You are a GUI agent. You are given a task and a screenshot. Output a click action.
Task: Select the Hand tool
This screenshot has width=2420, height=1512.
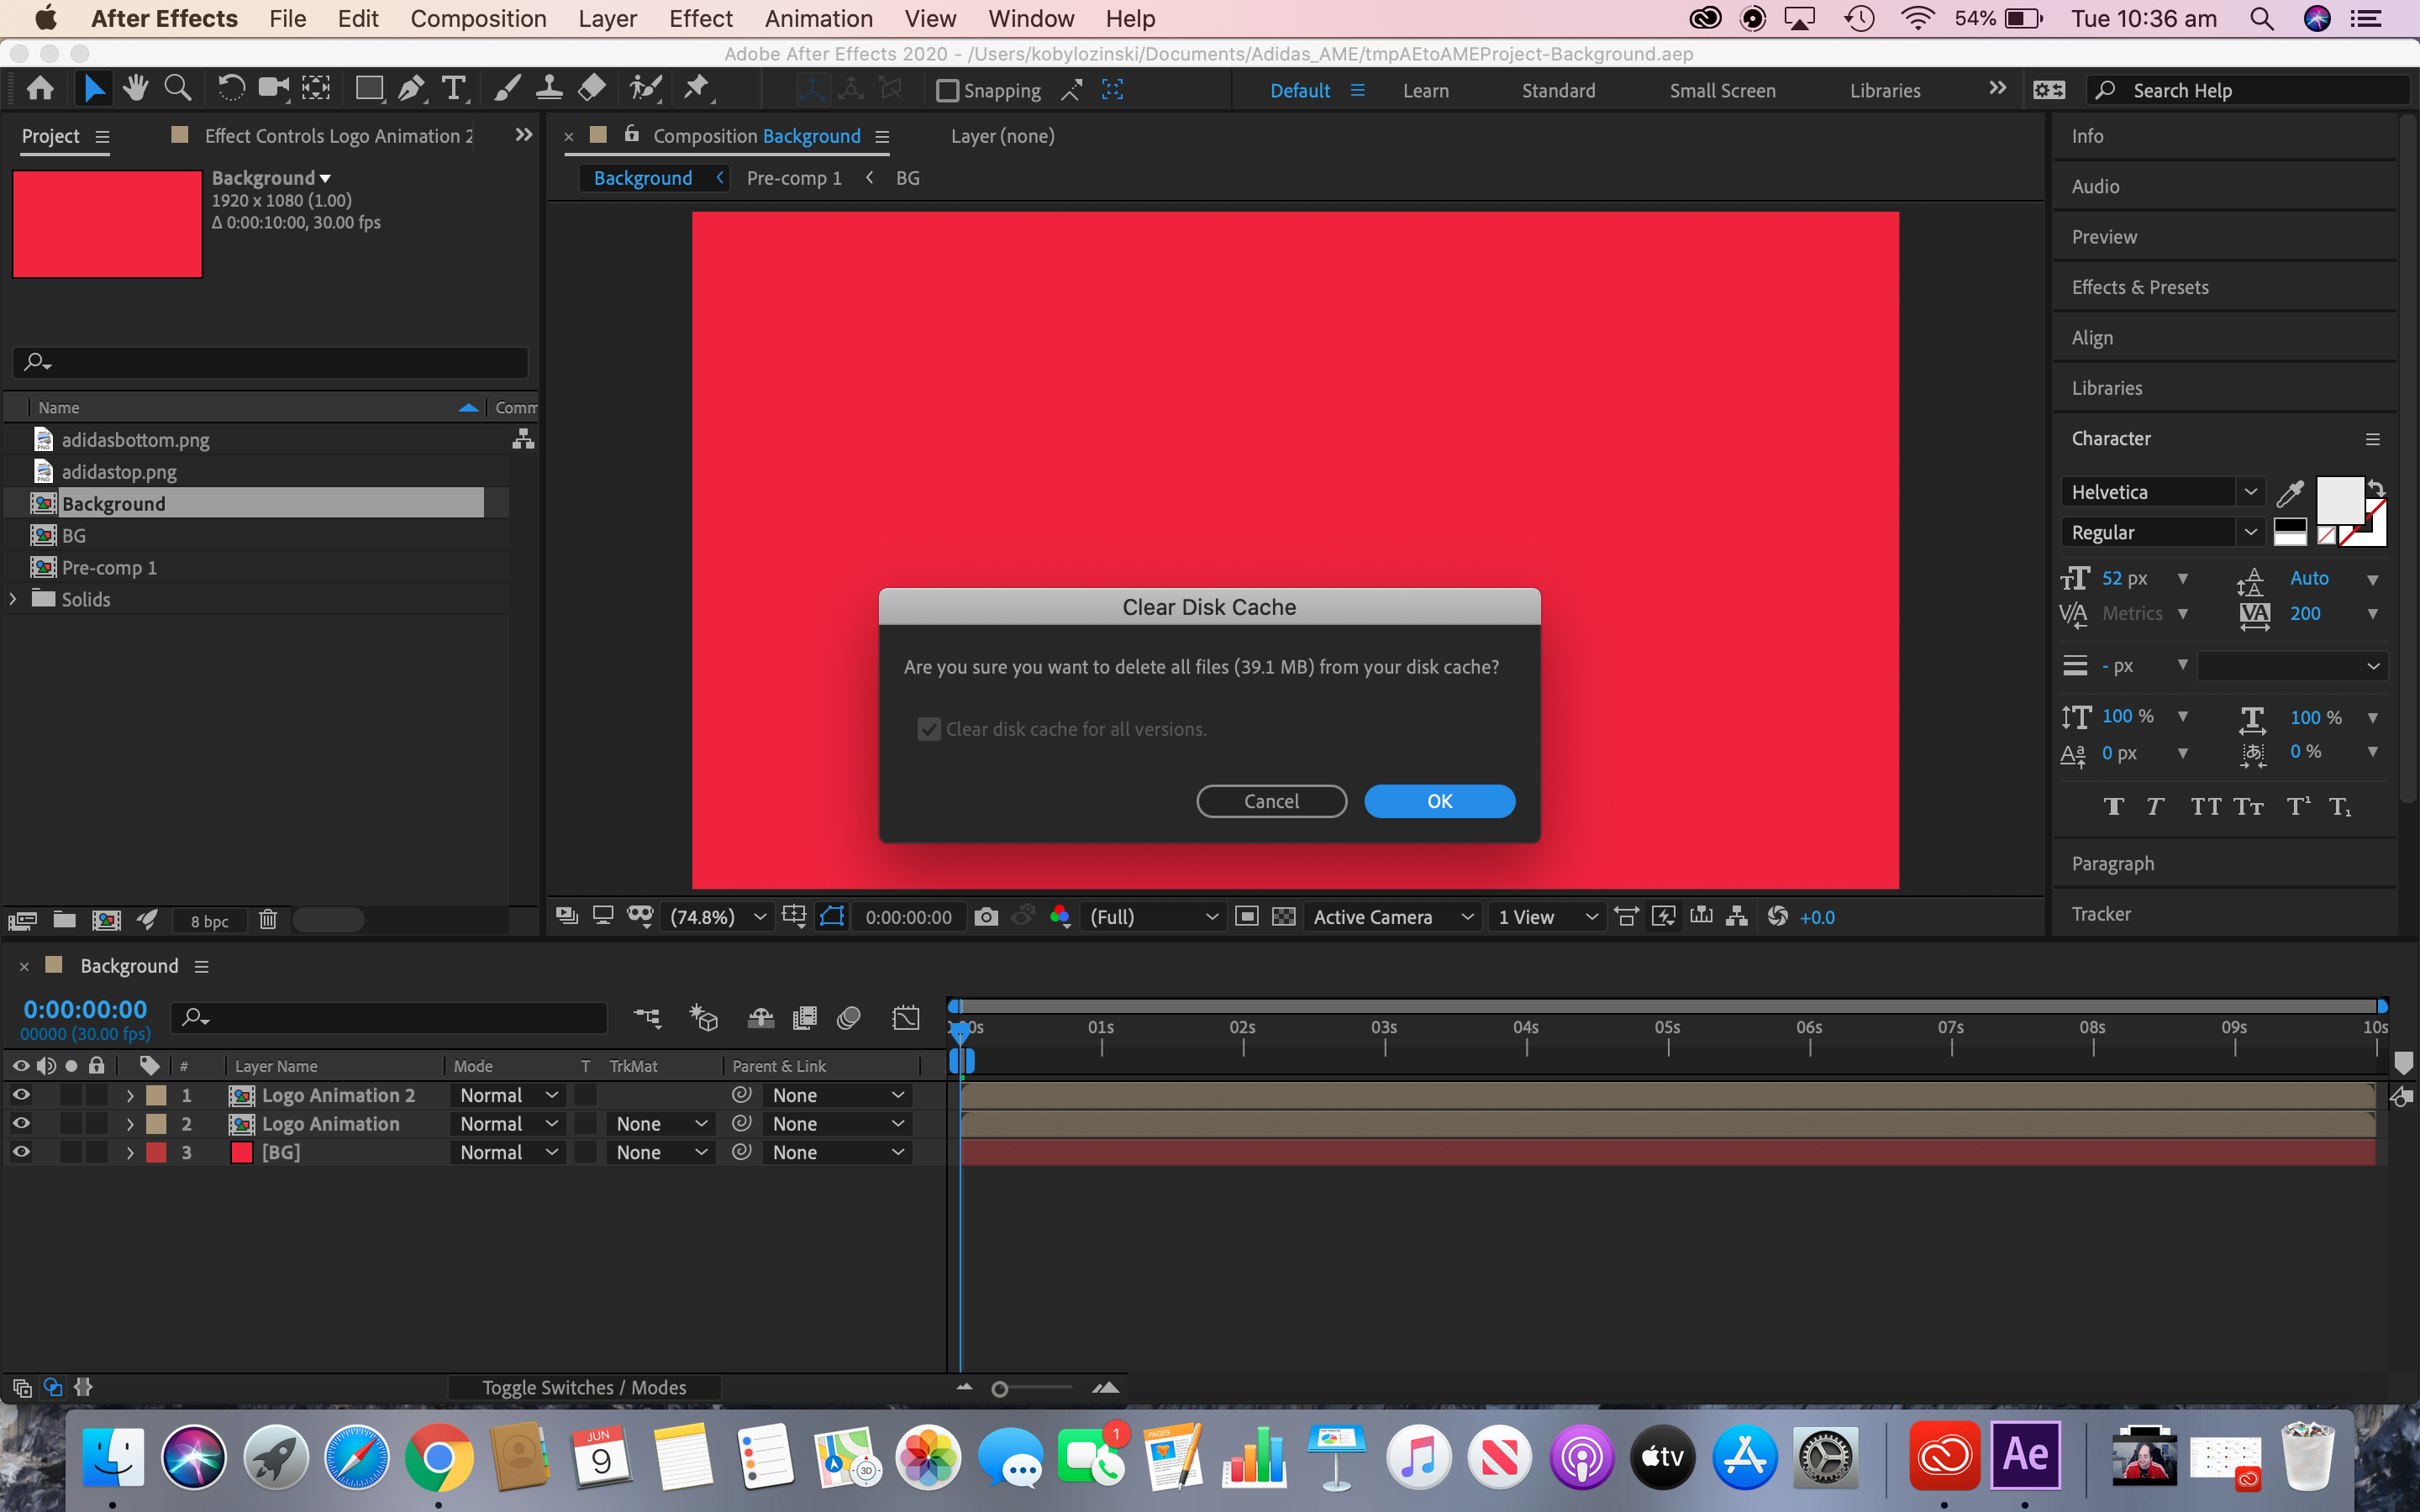coord(136,88)
